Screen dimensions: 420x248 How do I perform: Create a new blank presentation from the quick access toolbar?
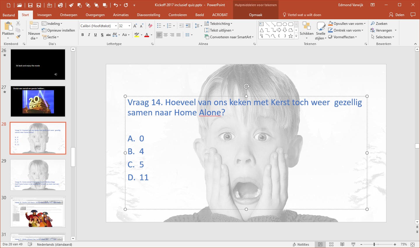[8, 5]
